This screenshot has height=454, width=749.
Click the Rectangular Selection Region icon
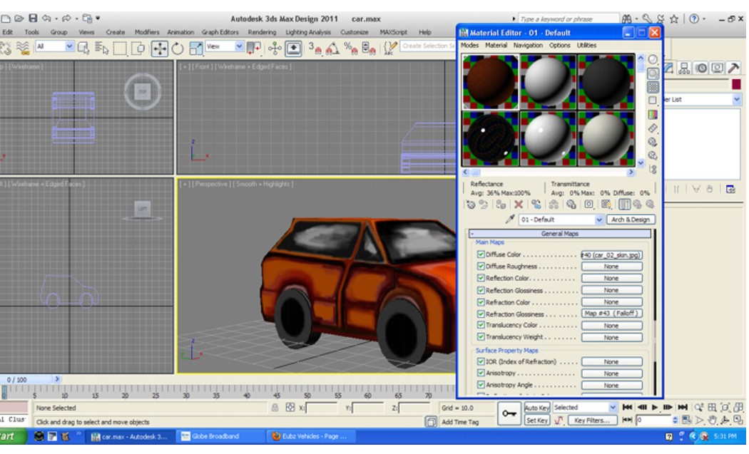tap(120, 48)
